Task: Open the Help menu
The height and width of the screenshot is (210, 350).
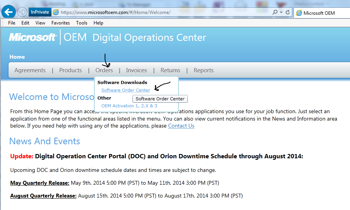Action: (x=98, y=23)
